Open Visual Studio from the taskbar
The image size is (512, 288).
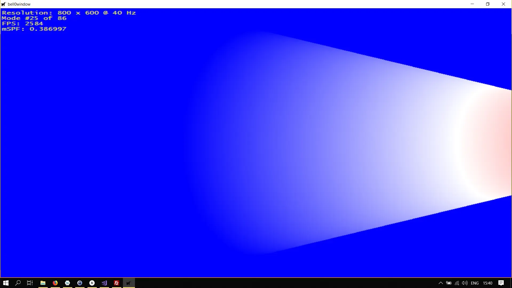(104, 283)
